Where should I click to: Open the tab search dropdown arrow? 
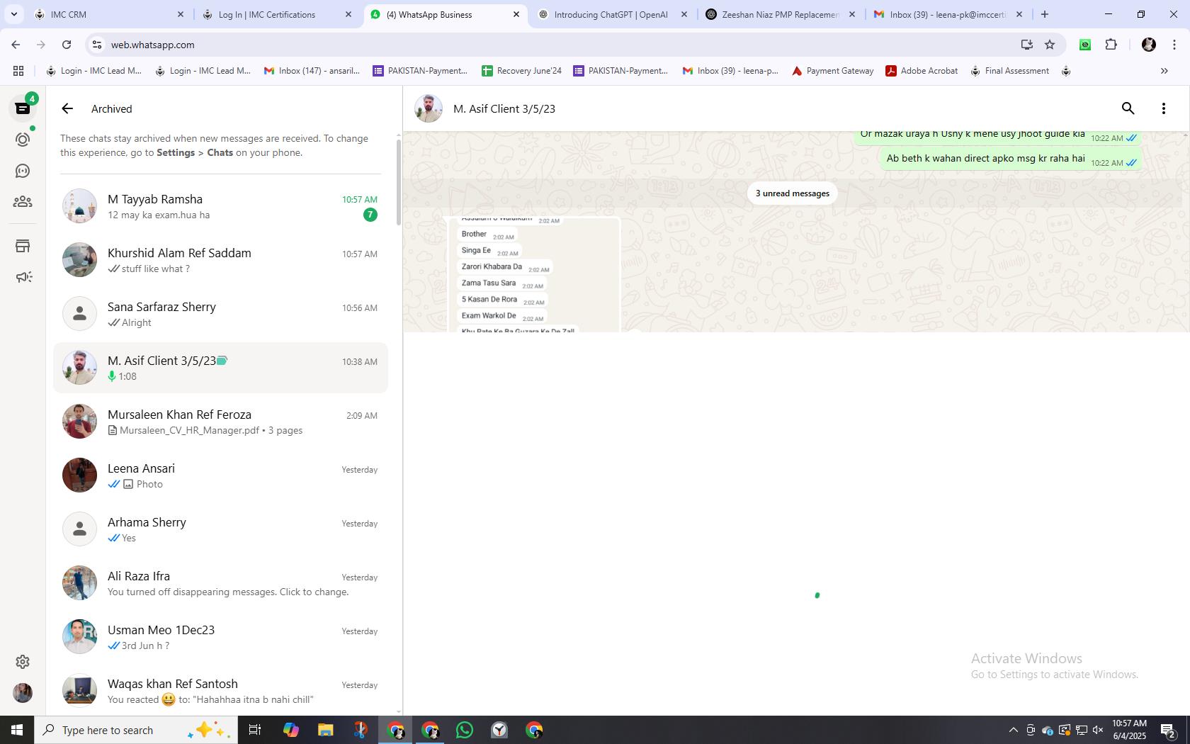(13, 14)
